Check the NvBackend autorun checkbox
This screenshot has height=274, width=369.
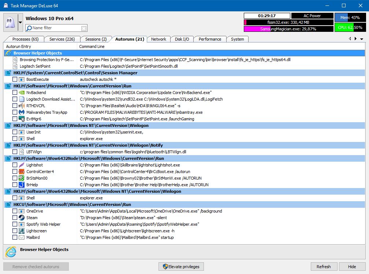coord(15,93)
